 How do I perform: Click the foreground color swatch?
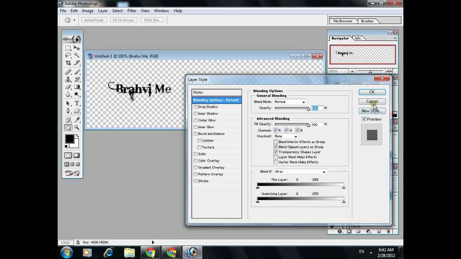tap(70, 139)
